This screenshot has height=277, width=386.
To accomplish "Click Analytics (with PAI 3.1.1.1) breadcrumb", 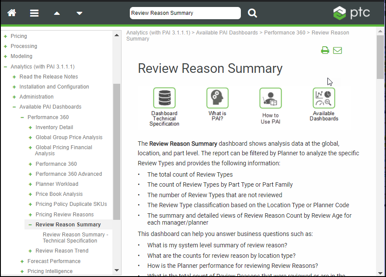I will tap(158, 33).
